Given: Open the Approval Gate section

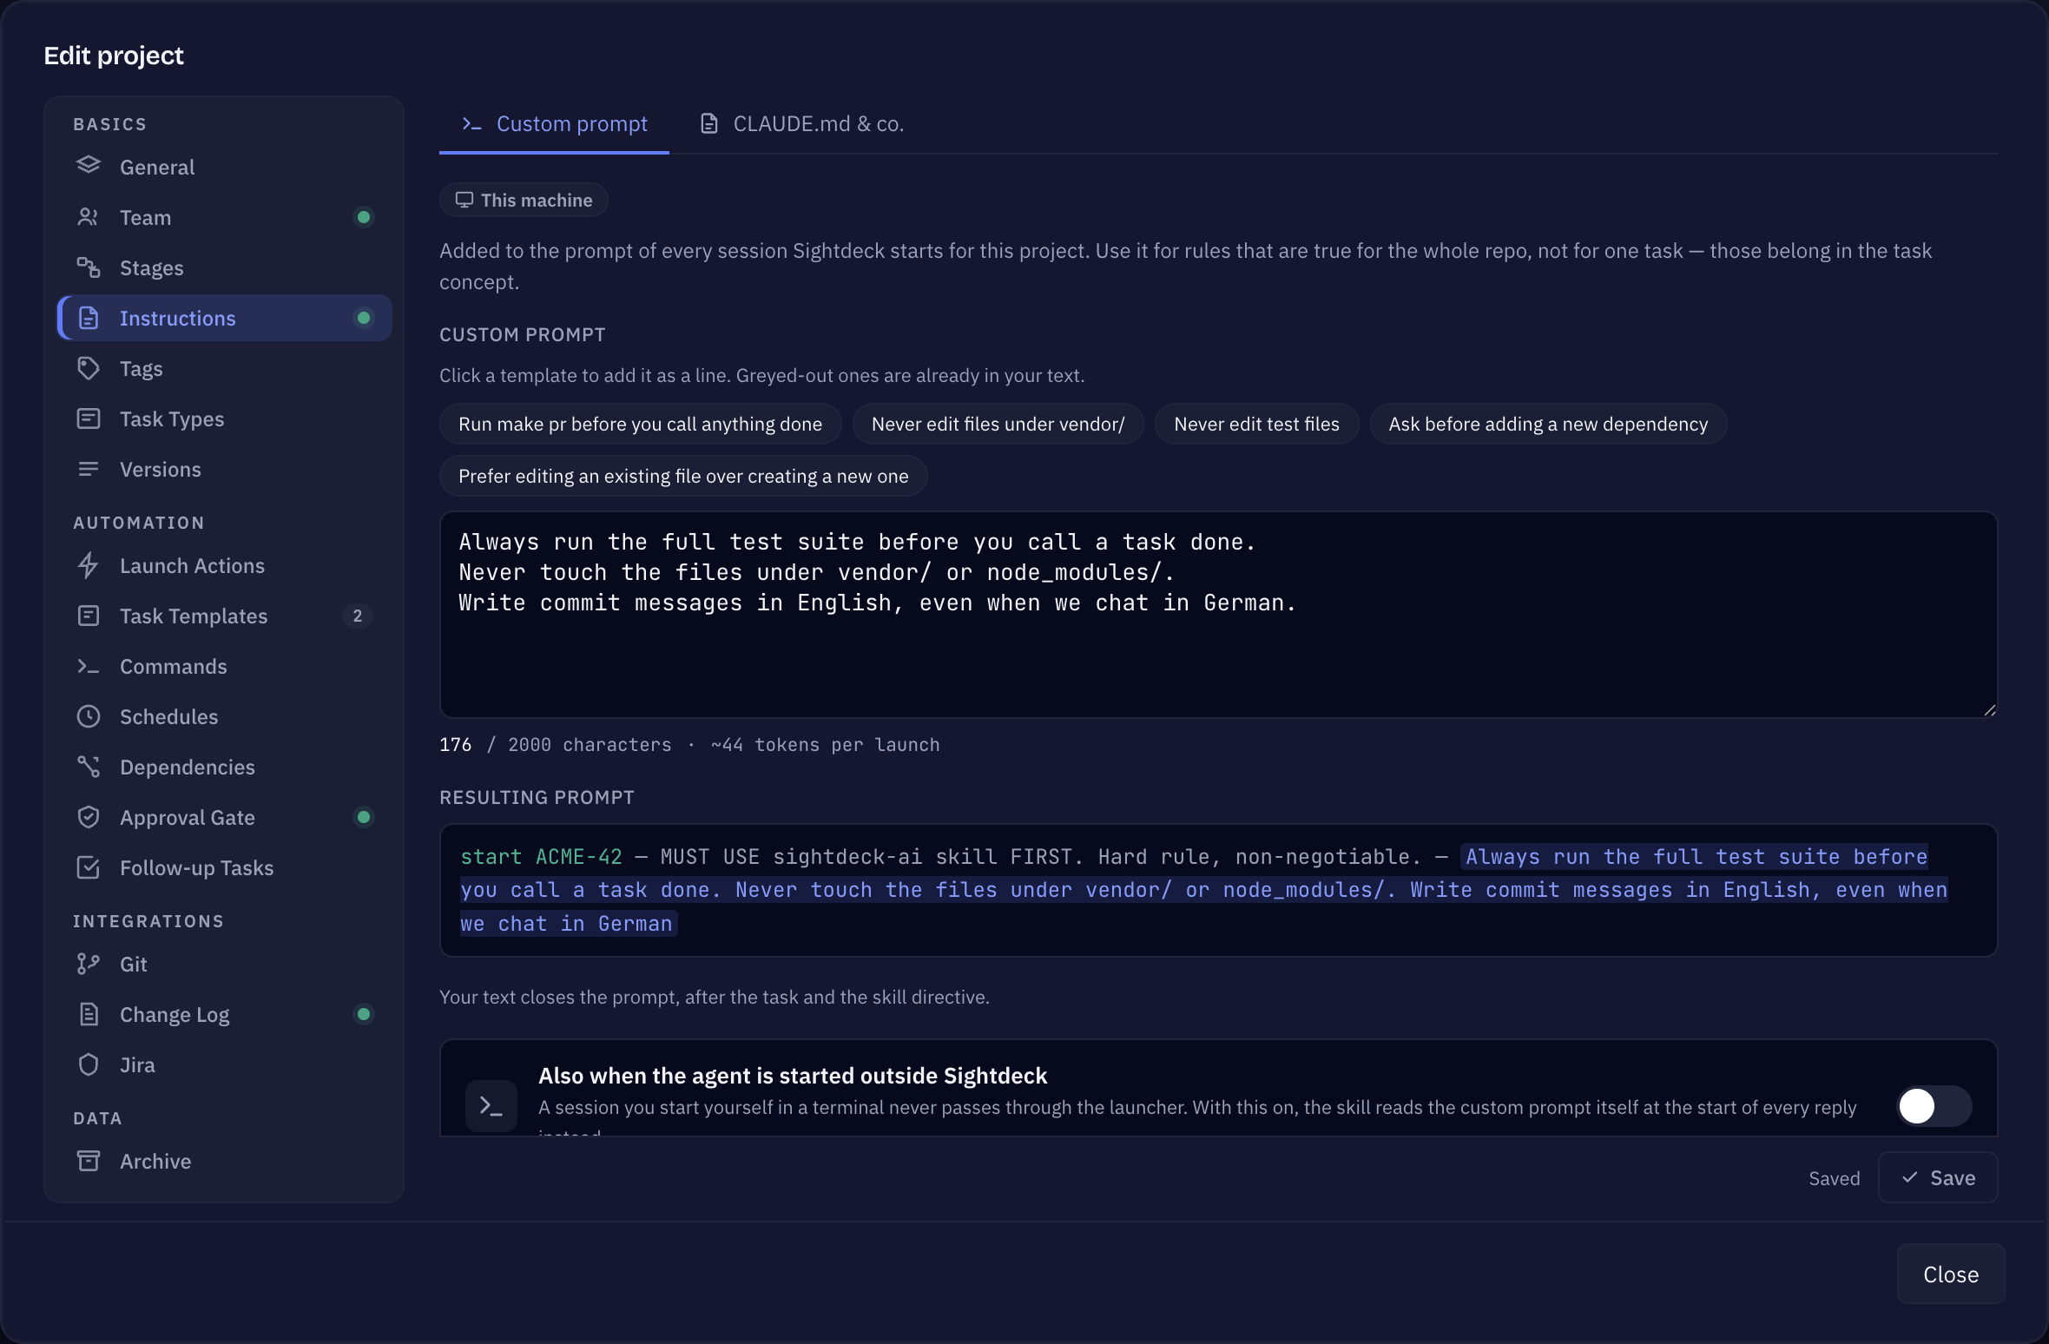Looking at the screenshot, I should pos(225,817).
